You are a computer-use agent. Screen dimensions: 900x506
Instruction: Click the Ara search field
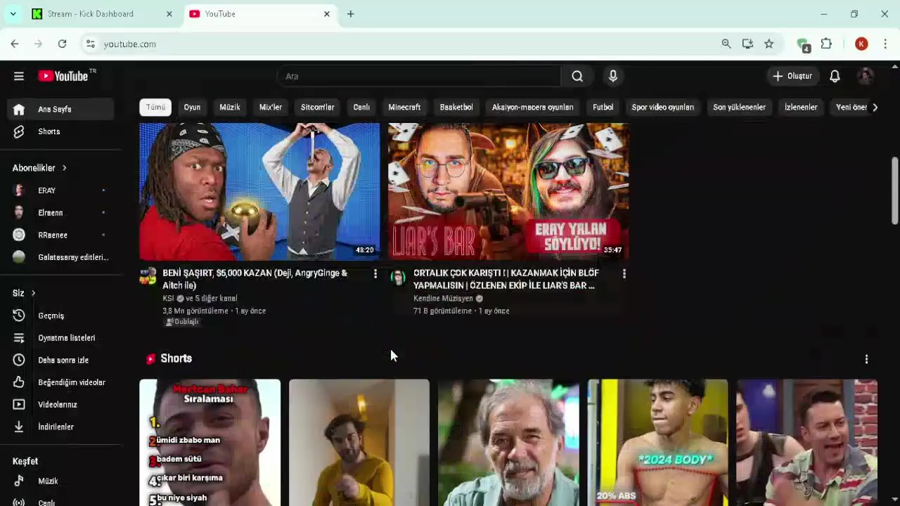(419, 76)
